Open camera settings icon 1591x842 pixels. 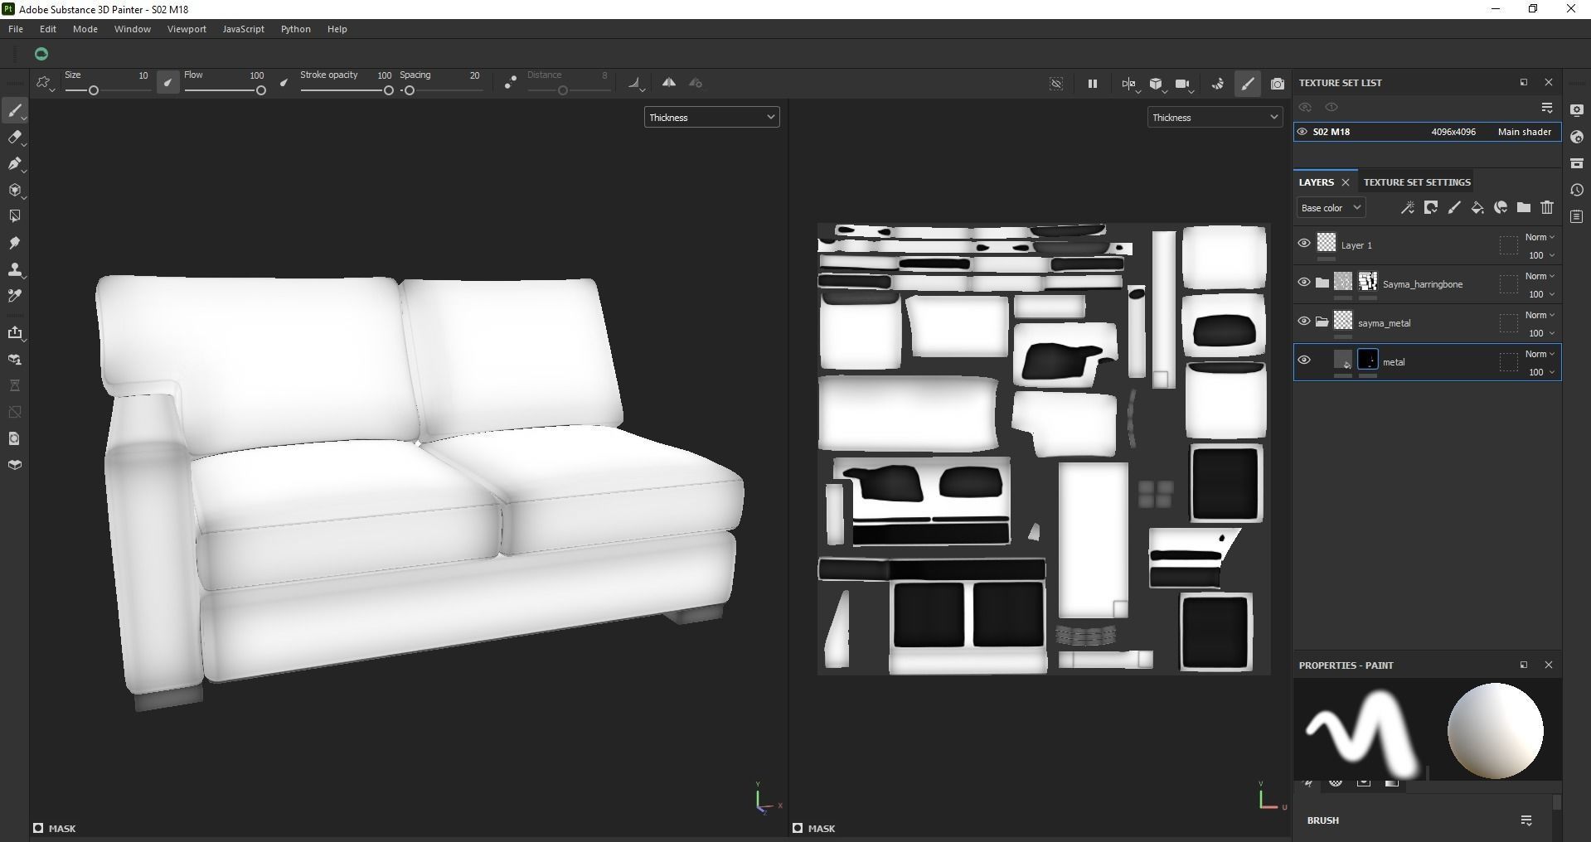[x=1184, y=84]
